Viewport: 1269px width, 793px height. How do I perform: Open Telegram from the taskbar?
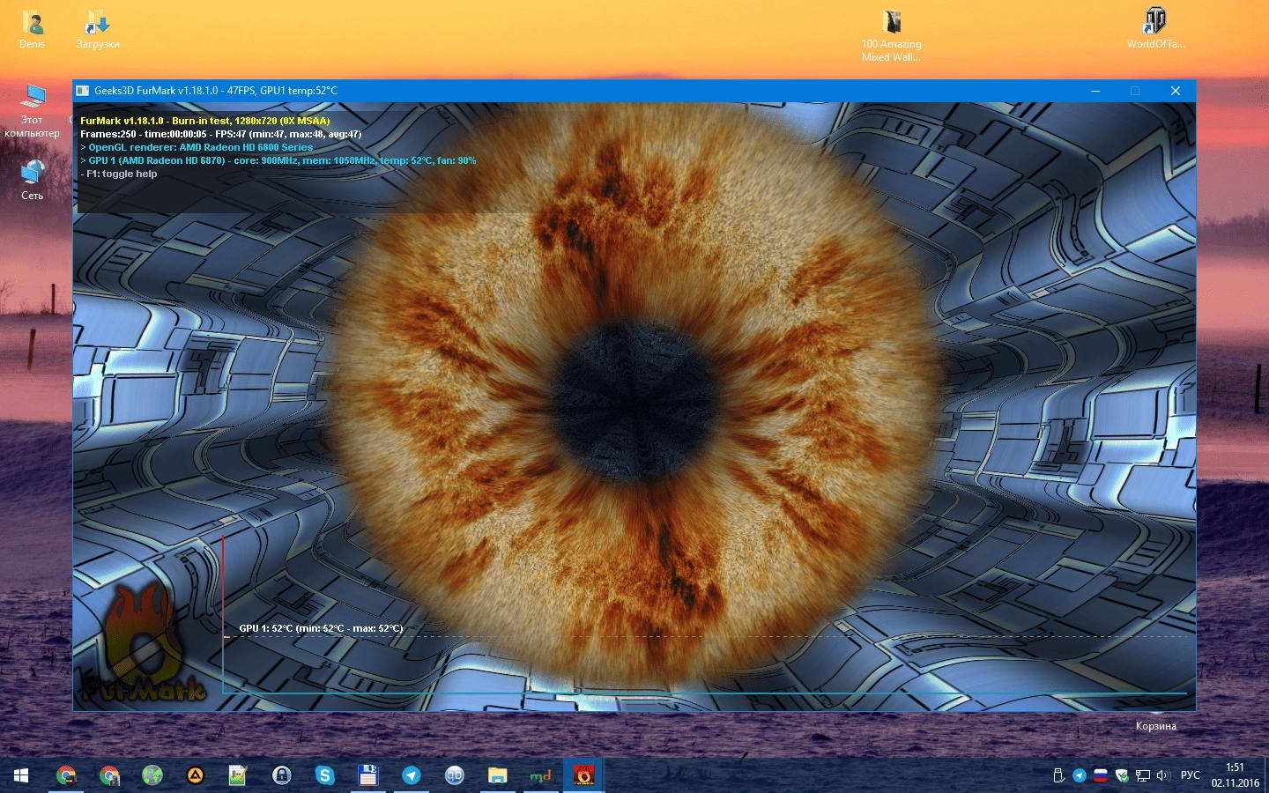pyautogui.click(x=411, y=775)
